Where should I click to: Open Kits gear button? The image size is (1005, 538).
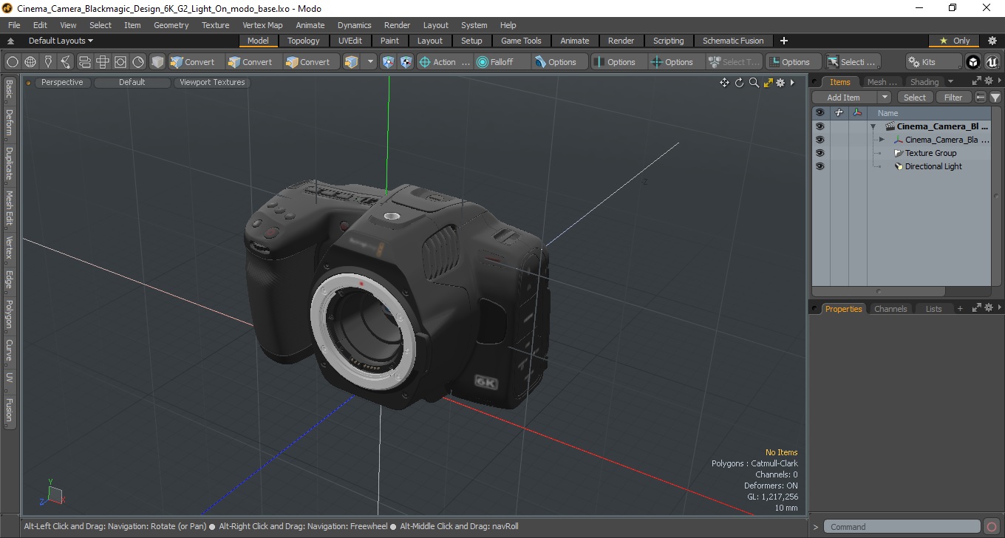(x=933, y=62)
